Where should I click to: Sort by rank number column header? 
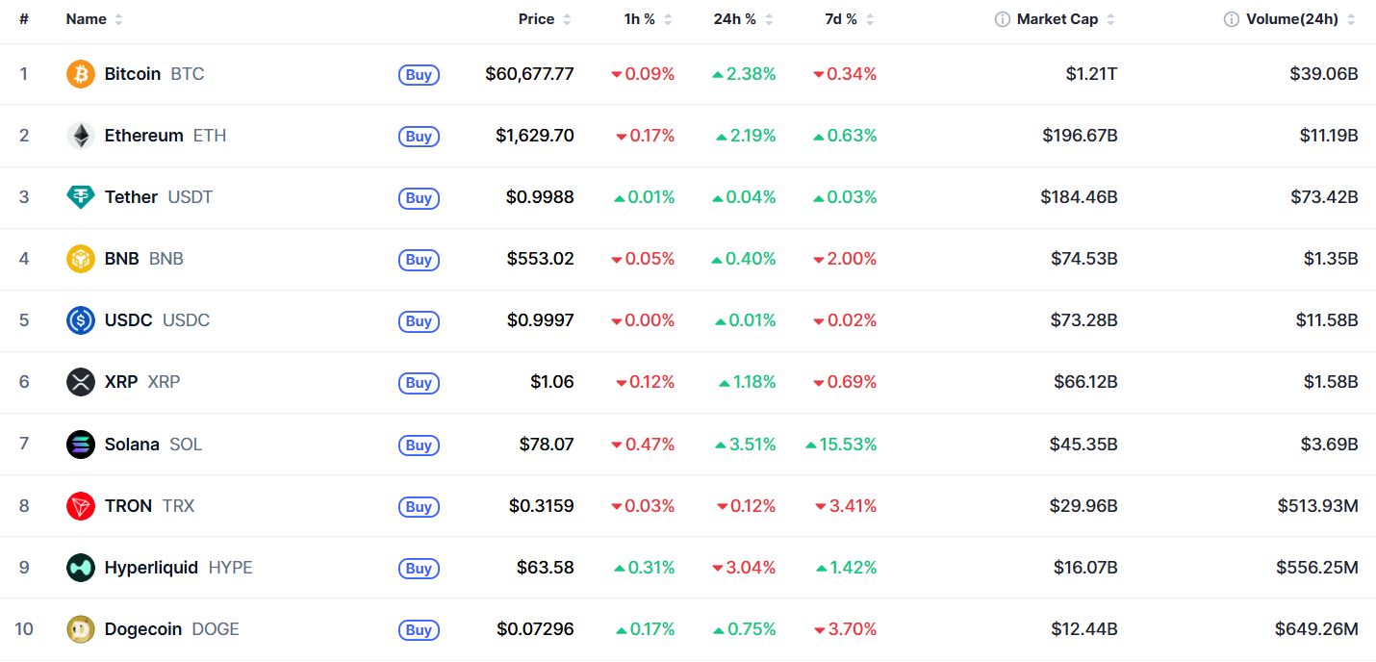[x=24, y=19]
